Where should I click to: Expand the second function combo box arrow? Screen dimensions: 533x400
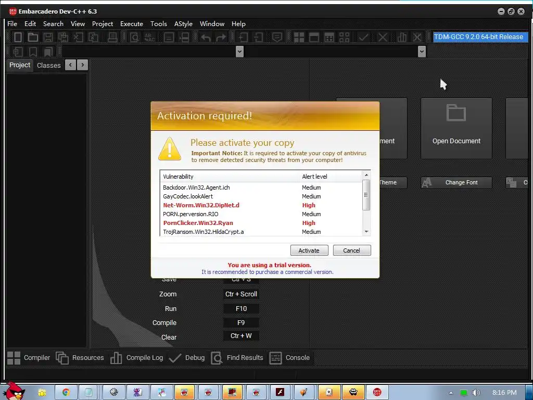422,52
